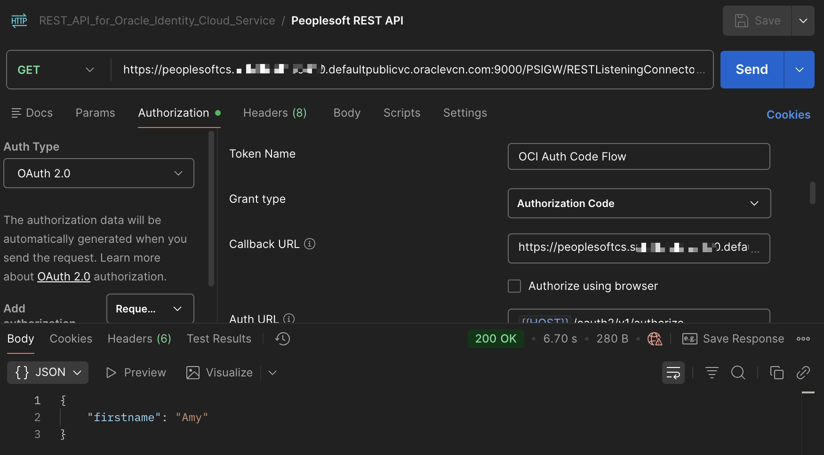Click the response link icon
The width and height of the screenshot is (824, 455).
point(803,373)
